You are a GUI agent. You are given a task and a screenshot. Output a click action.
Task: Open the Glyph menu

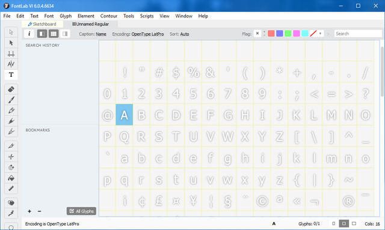click(66, 16)
